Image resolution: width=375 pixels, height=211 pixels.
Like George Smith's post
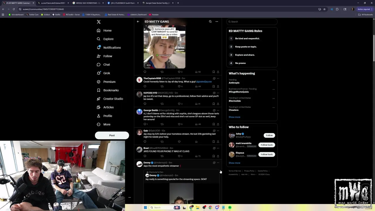179,124
